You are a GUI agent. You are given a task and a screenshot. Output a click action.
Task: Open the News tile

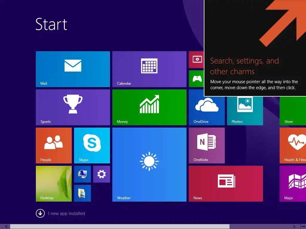[x=226, y=184]
